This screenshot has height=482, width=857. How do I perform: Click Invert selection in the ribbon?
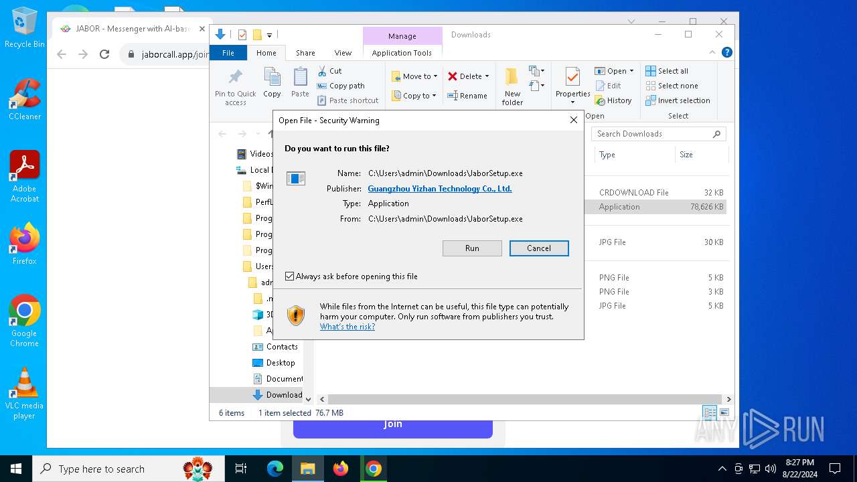click(x=678, y=100)
